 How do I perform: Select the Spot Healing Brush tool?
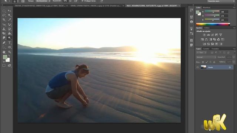tap(4, 25)
